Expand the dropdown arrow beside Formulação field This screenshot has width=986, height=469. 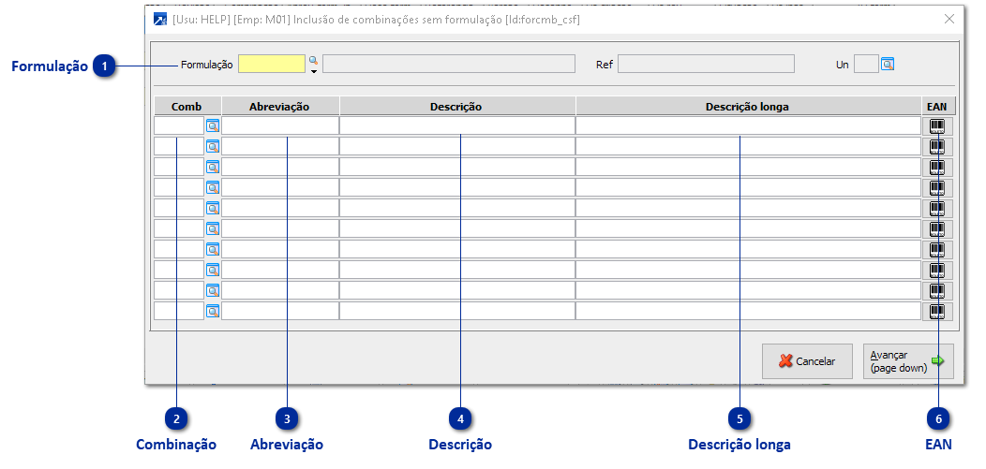click(x=312, y=71)
